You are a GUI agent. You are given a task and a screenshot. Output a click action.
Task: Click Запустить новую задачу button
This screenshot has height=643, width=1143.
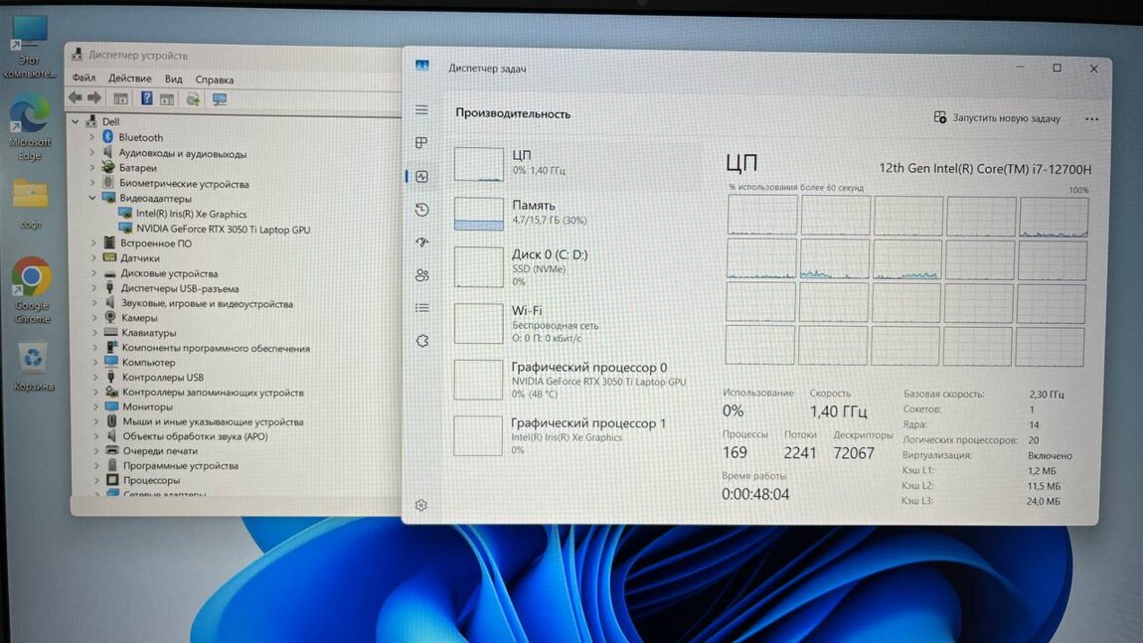[997, 118]
